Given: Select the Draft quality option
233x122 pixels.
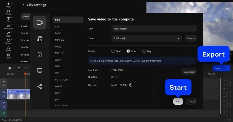Looking at the screenshot, I should (113, 51).
